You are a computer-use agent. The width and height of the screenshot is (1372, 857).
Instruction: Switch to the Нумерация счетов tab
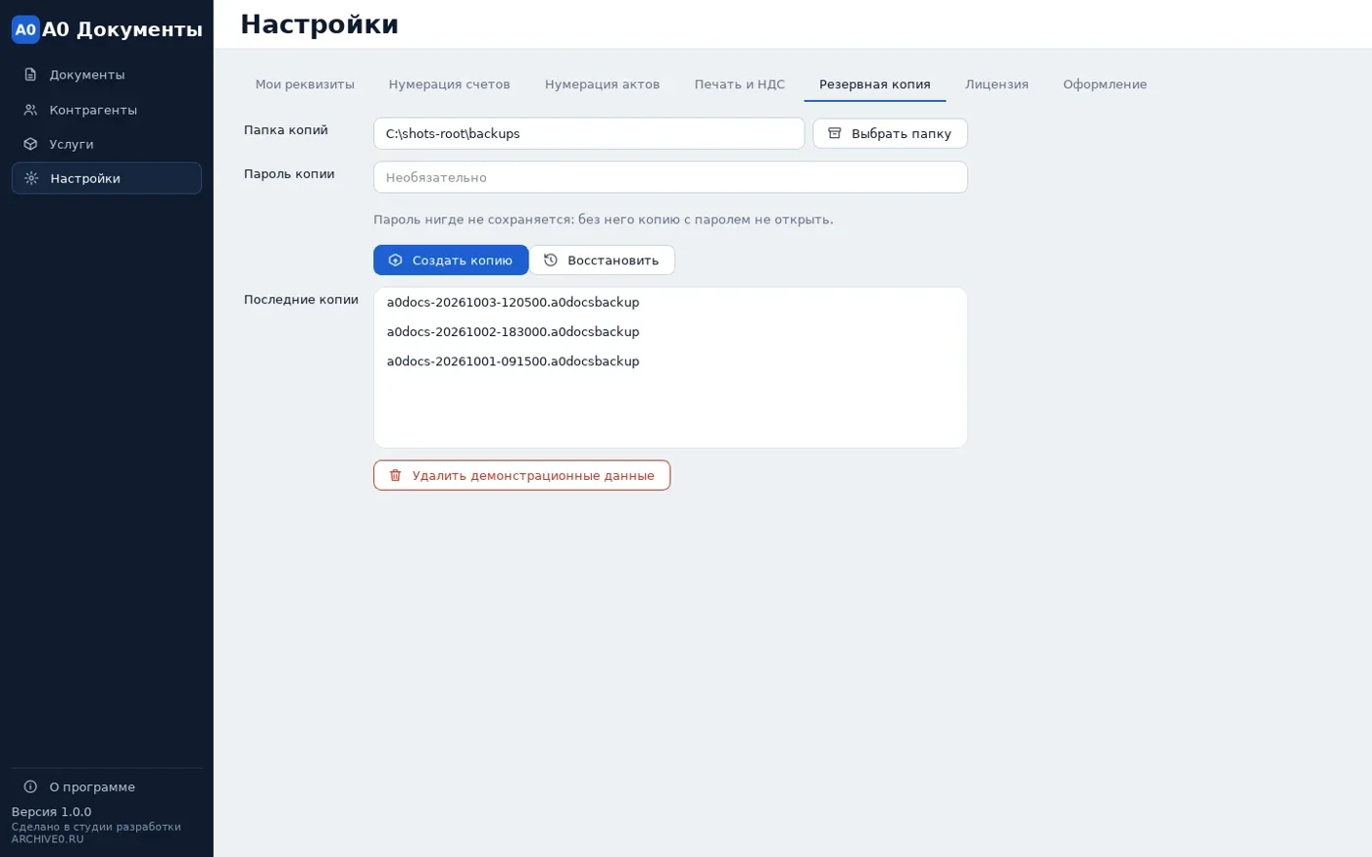pyautogui.click(x=449, y=84)
